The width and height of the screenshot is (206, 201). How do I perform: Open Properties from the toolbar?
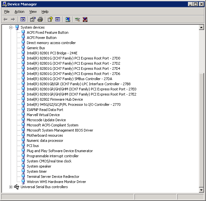[33, 19]
